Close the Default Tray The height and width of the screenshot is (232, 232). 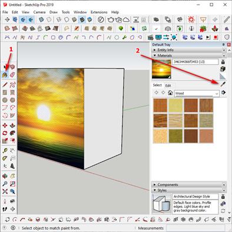coord(228,45)
